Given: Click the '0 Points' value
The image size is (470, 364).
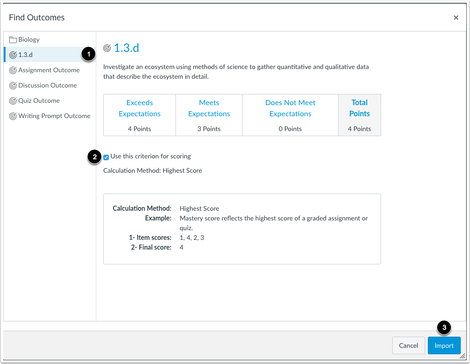Looking at the screenshot, I should coord(290,129).
